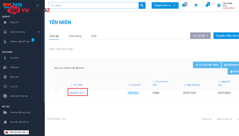
Task: Sort by Ngày đăng ký column
Action: click(x=192, y=85)
